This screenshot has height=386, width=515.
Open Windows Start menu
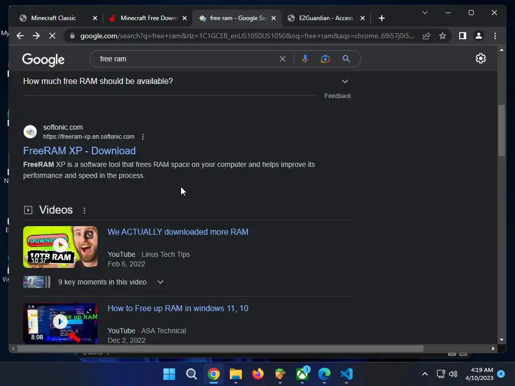tap(169, 374)
